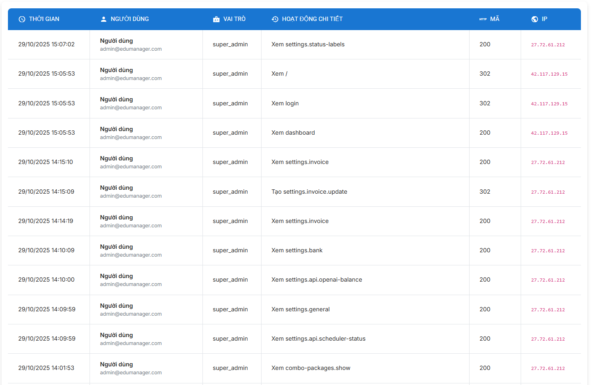This screenshot has height=385, width=592.
Task: Click the badge icon next to VAI TRÒ
Action: [216, 19]
